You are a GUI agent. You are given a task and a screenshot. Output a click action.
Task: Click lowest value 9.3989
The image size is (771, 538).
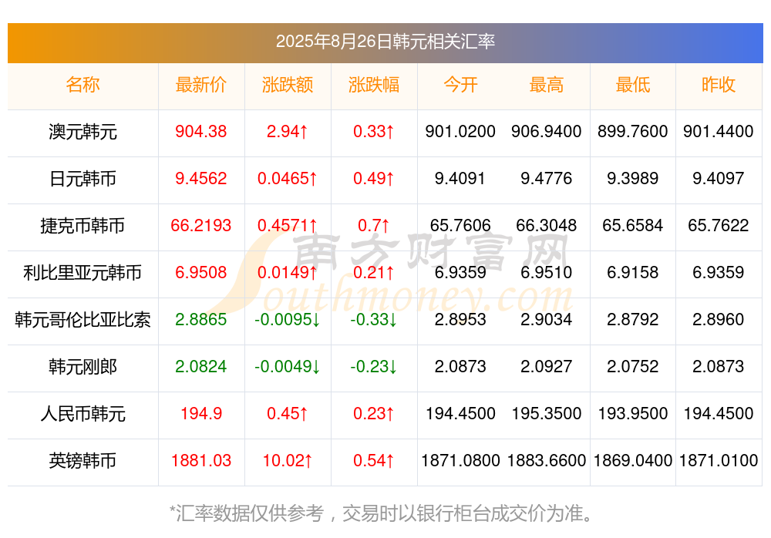click(633, 178)
